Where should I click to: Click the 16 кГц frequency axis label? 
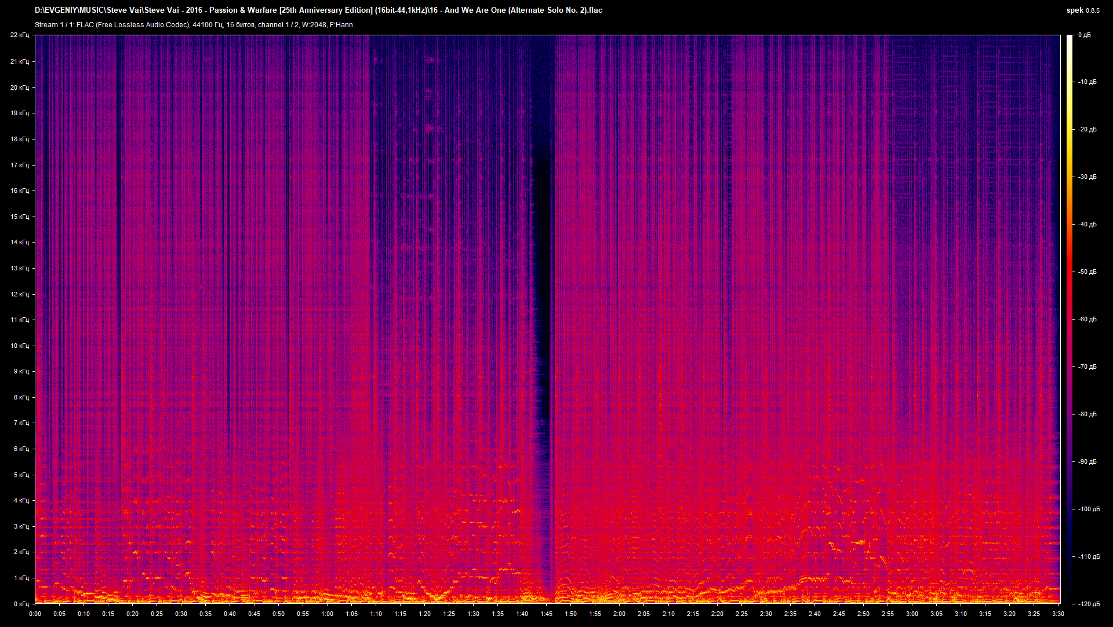coord(21,190)
